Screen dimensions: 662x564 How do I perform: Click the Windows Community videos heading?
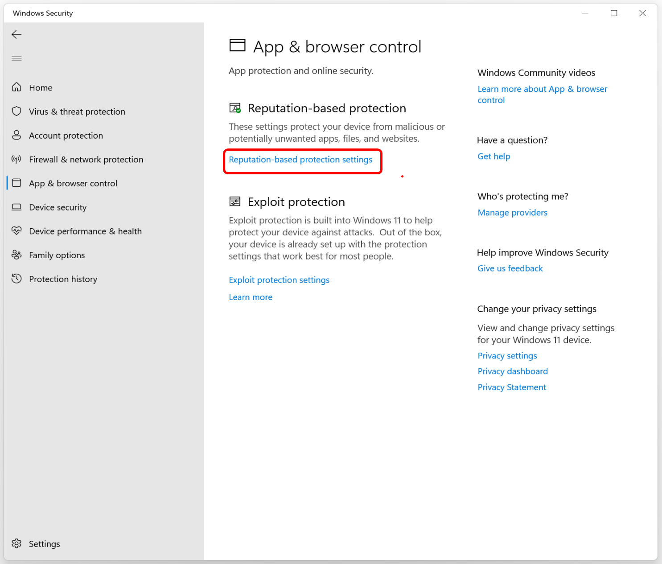pyautogui.click(x=536, y=73)
